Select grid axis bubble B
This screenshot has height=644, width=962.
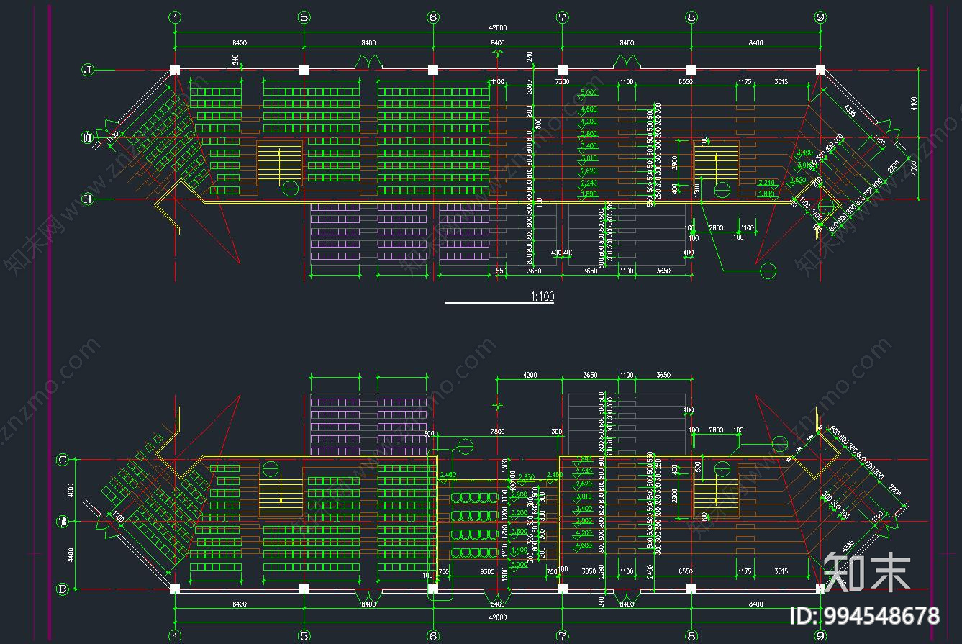coord(63,589)
